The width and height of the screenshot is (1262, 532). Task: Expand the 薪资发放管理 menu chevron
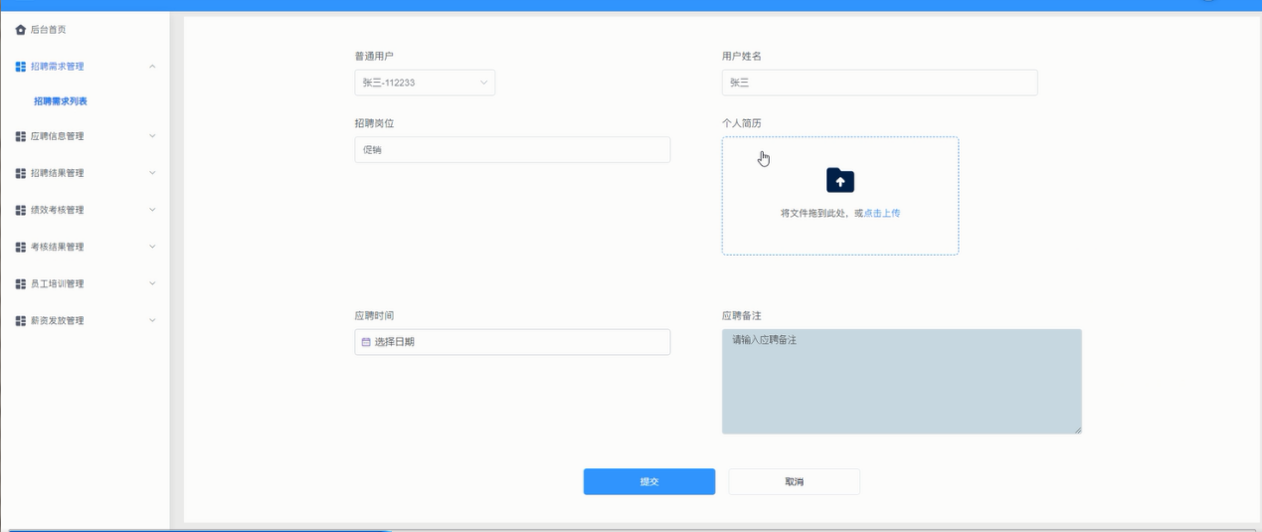click(x=152, y=320)
